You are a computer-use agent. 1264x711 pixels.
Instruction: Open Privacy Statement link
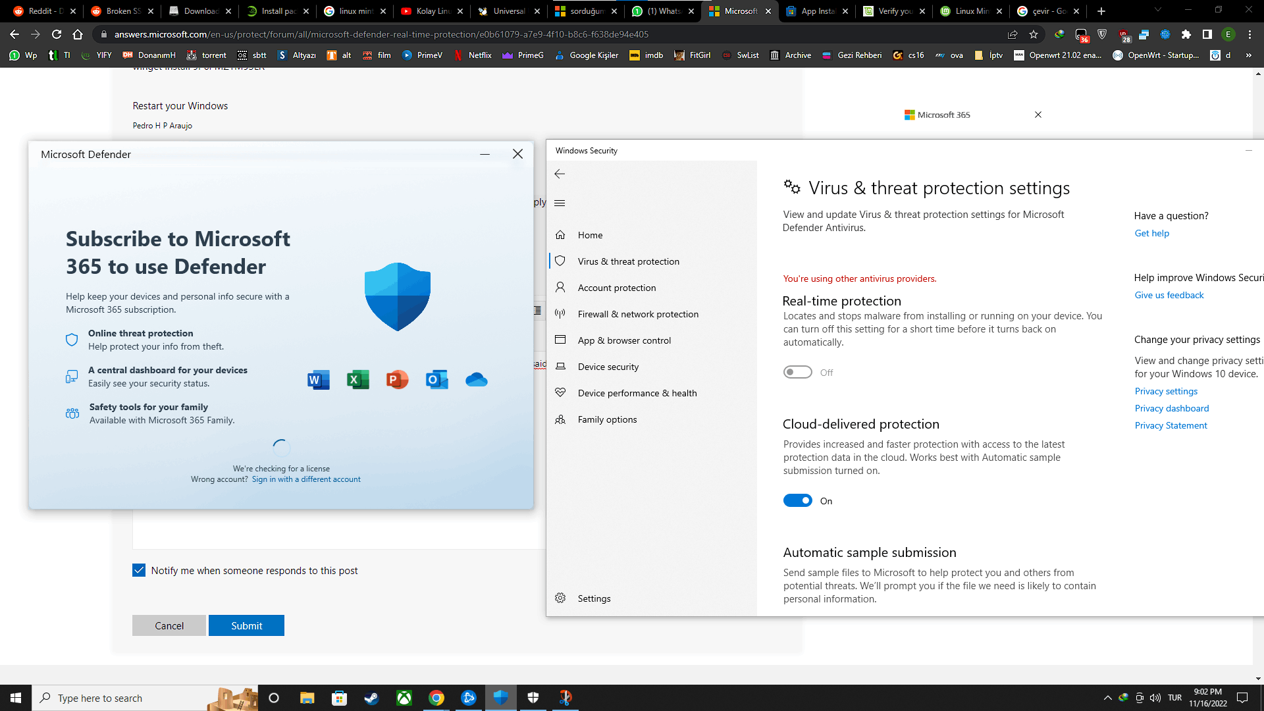point(1171,425)
